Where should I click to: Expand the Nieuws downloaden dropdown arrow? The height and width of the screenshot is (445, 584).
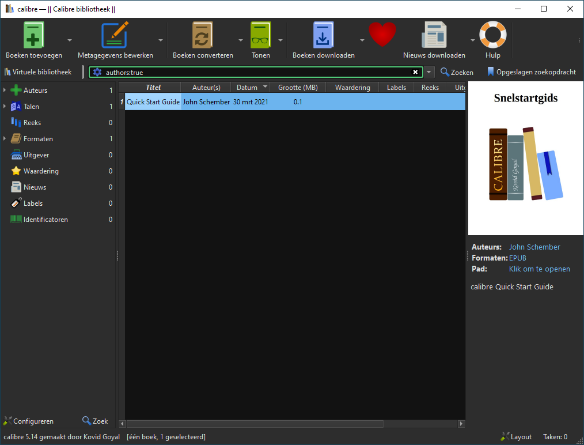473,40
